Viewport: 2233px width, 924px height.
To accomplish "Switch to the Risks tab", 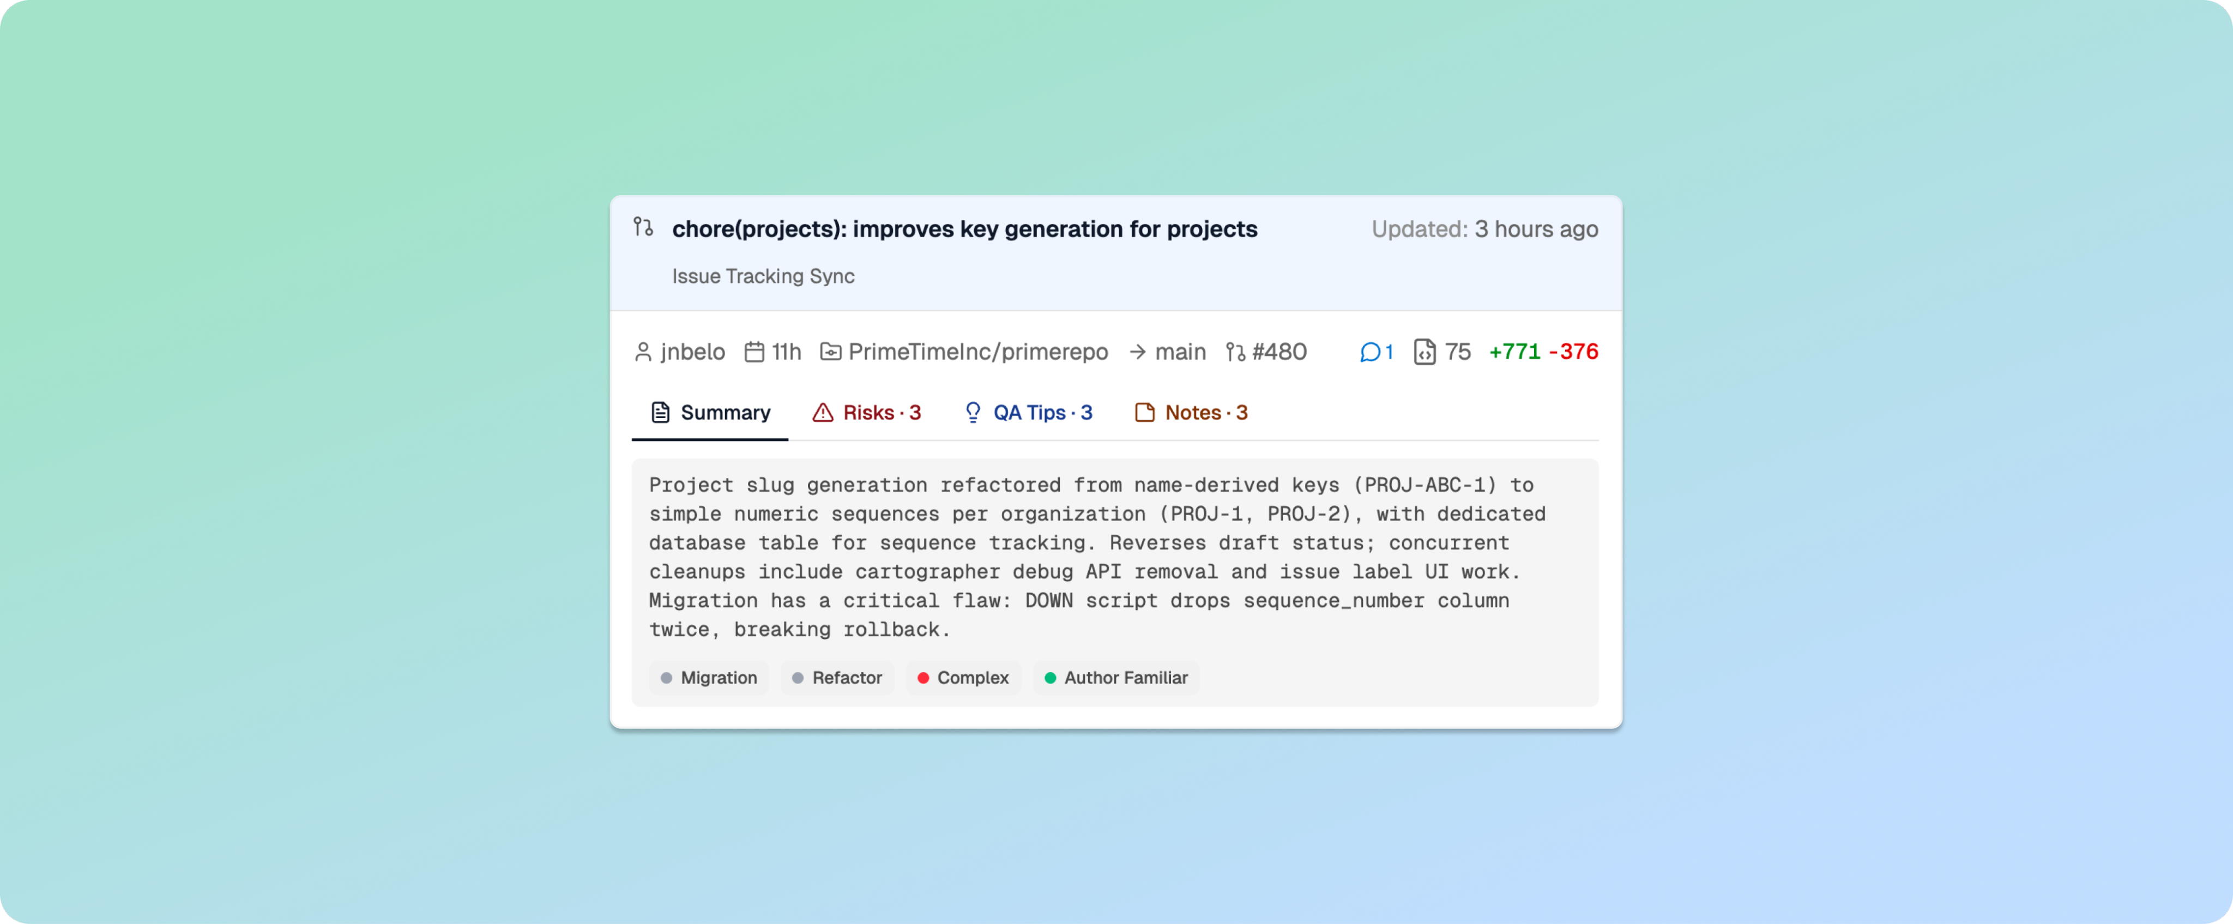I will pos(866,413).
